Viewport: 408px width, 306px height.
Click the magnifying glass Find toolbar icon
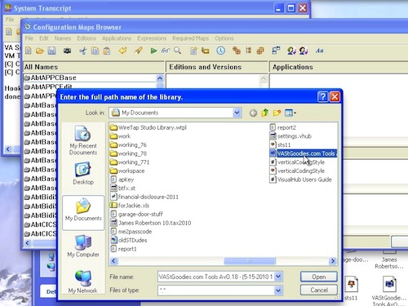[x=177, y=51]
